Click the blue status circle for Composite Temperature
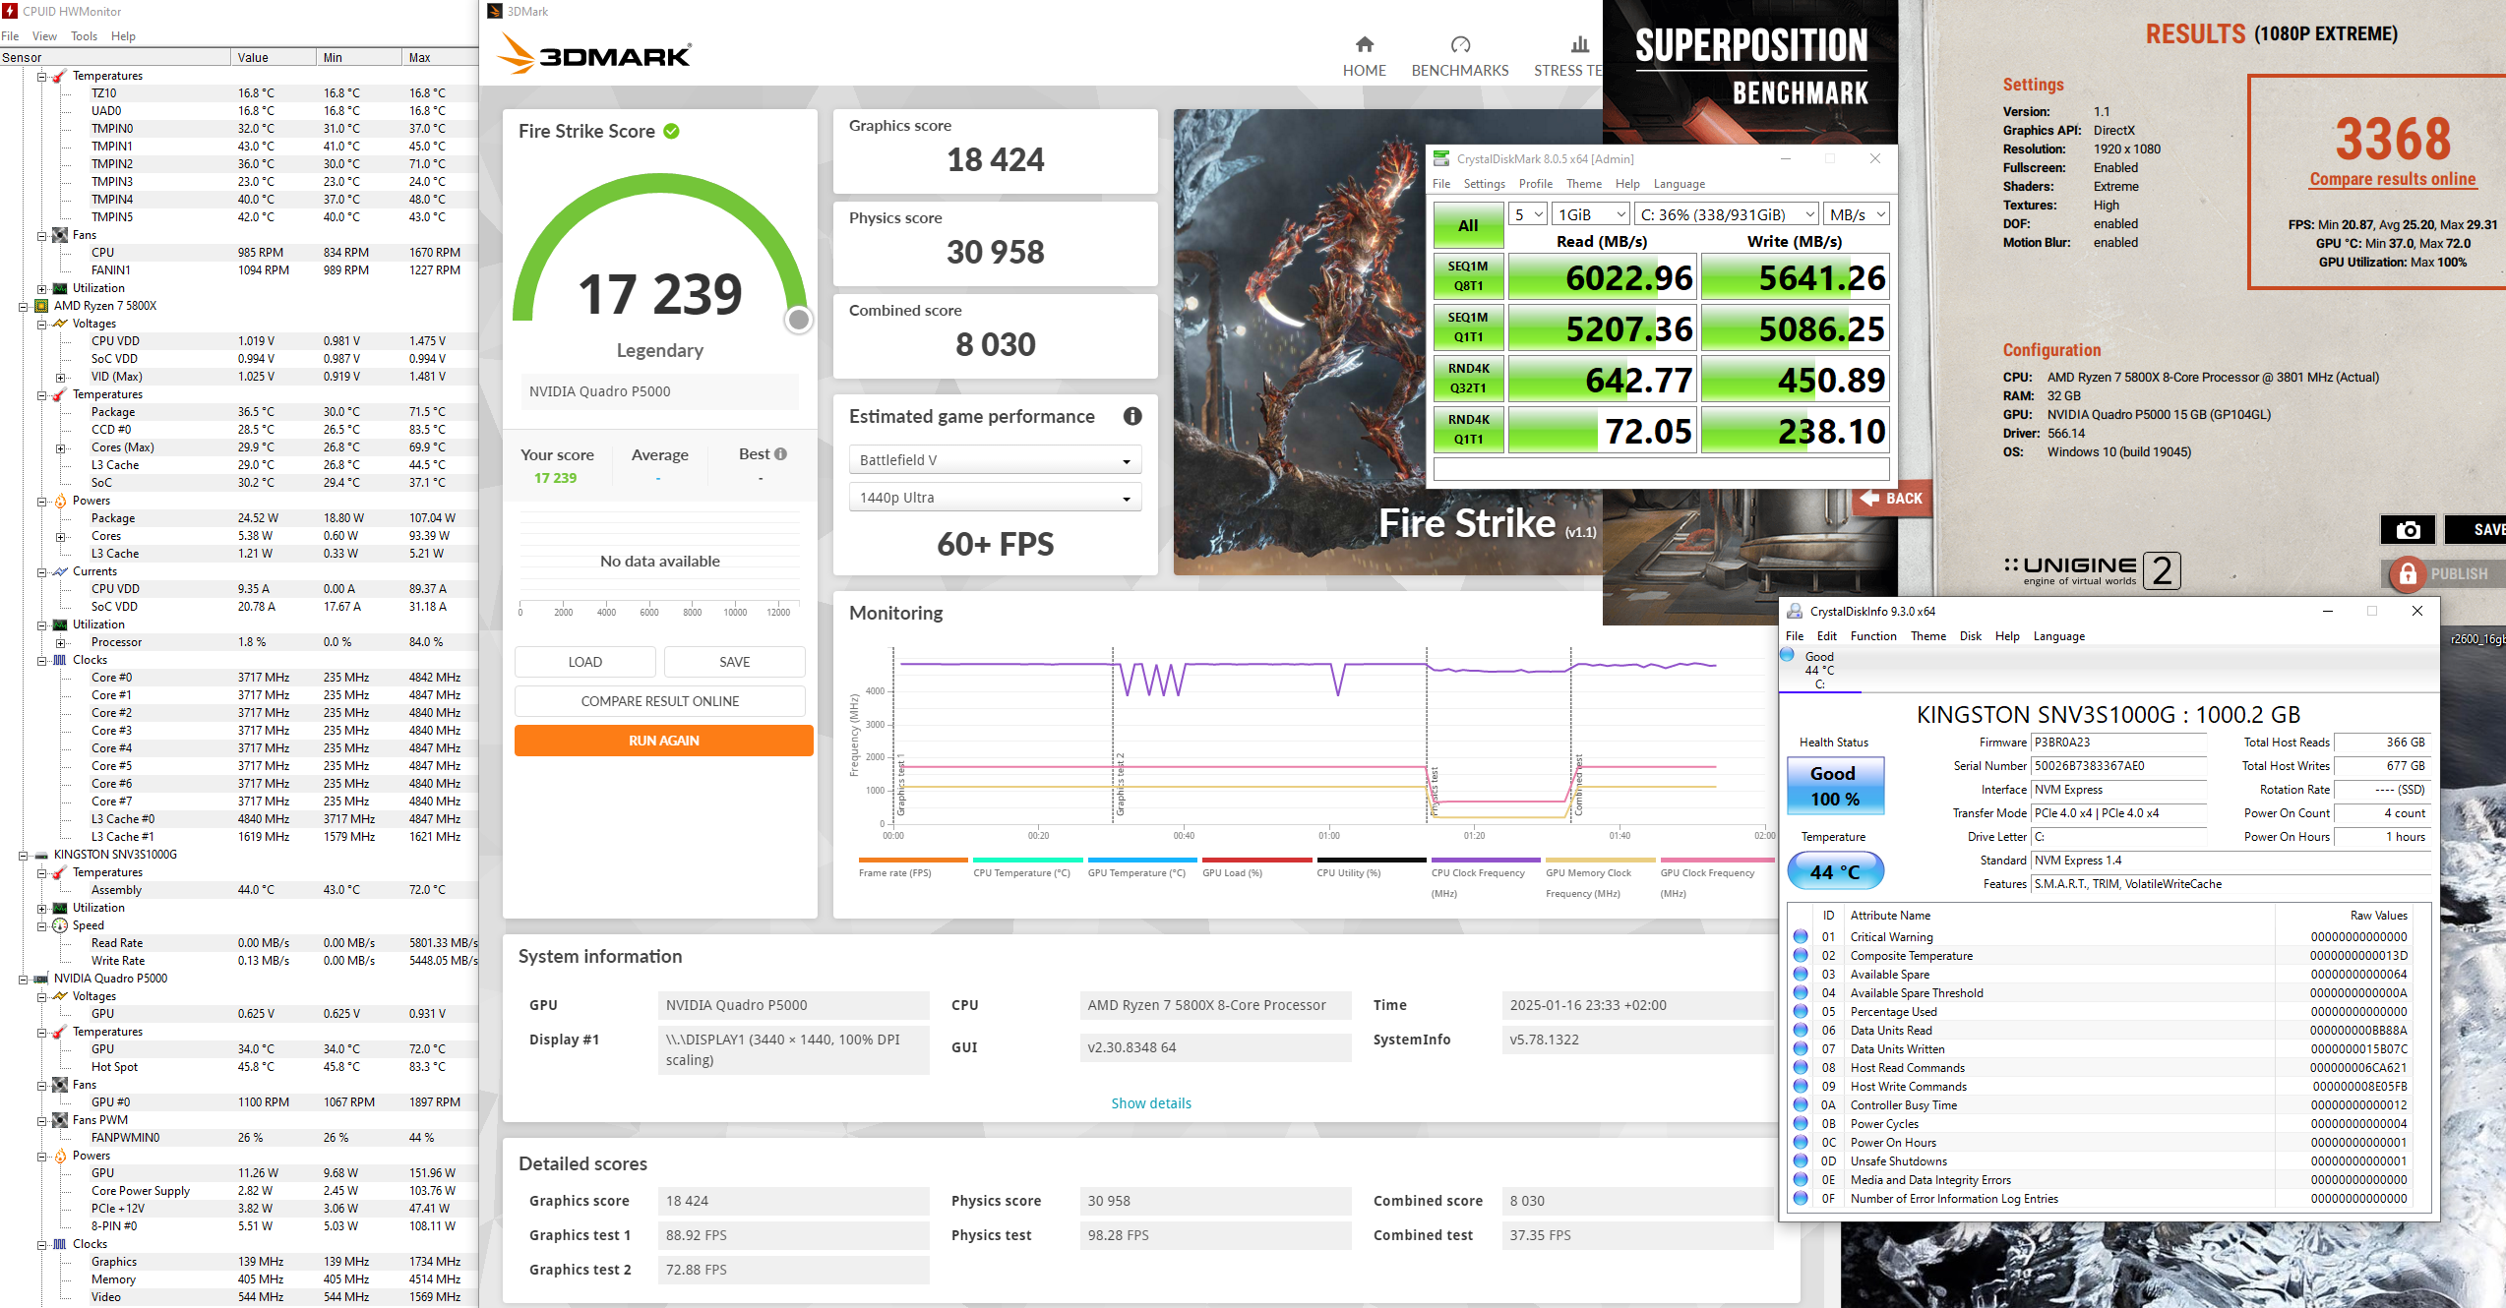Viewport: 2506px width, 1308px height. point(1801,955)
